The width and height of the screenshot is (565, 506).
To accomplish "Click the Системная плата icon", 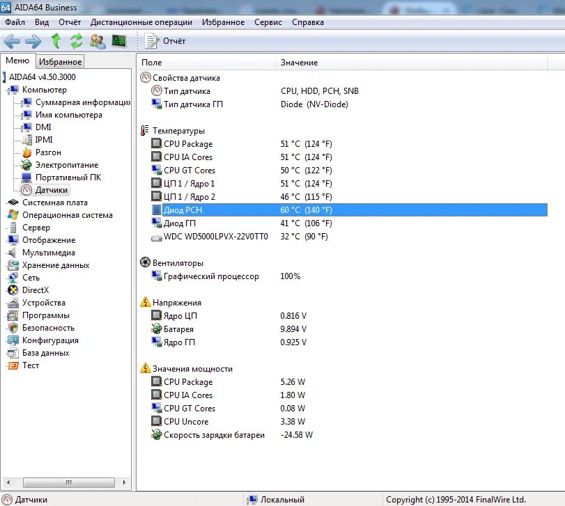I will pyautogui.click(x=13, y=203).
